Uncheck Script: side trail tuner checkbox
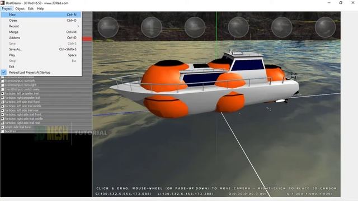The image size is (358, 201). point(2,127)
